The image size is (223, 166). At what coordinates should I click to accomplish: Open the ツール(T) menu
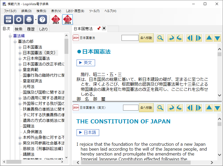(94, 11)
